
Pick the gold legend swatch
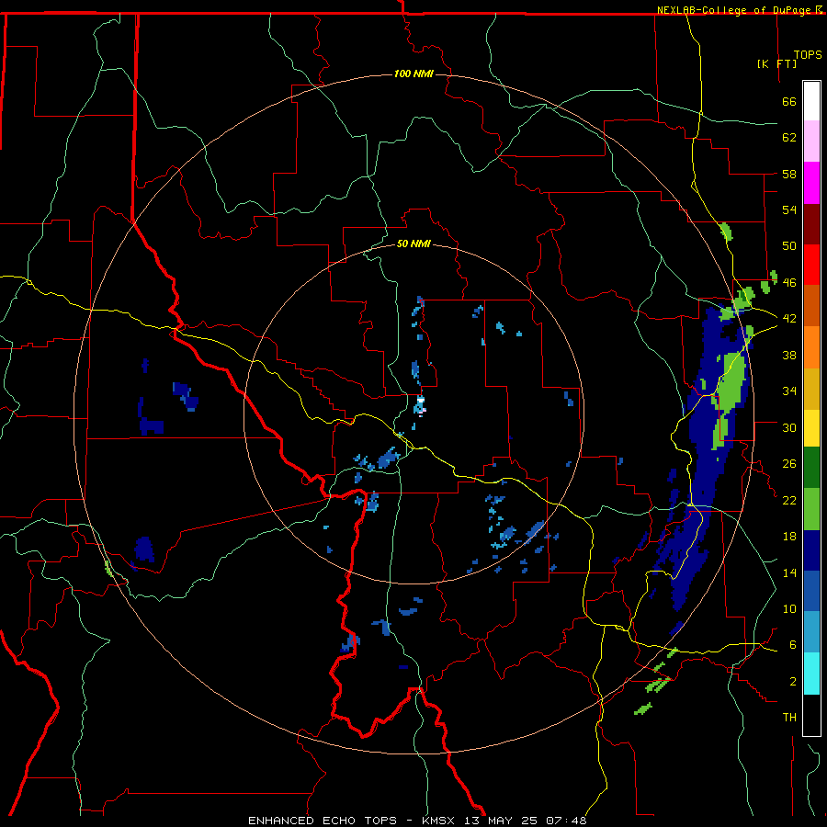811,389
